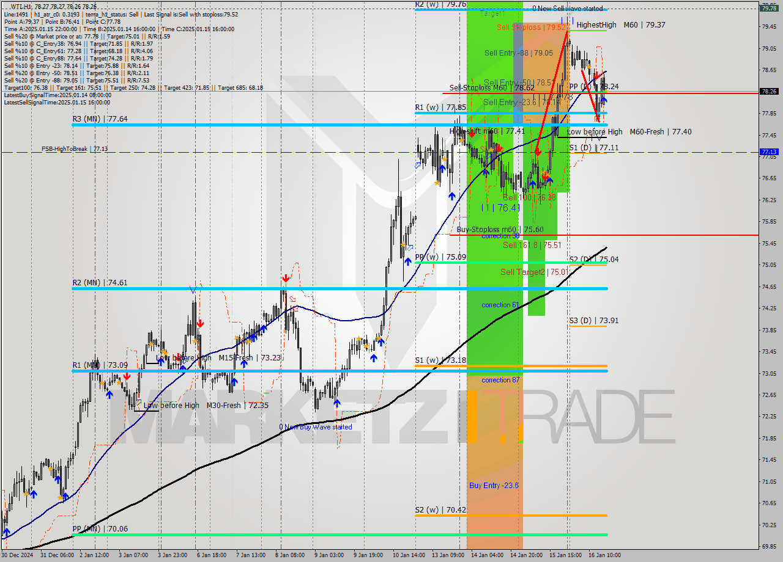Click the 'M30-Fresh | 72.35' label
This screenshot has width=783, height=562.
[237, 405]
